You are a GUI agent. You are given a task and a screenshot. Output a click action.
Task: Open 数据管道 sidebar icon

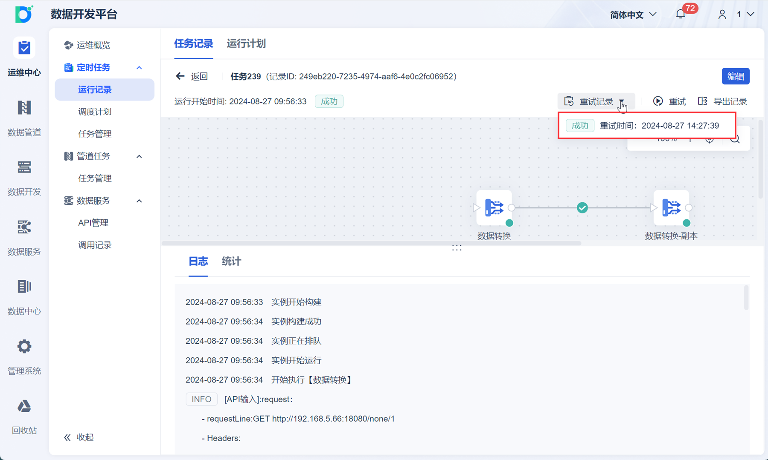(x=24, y=107)
